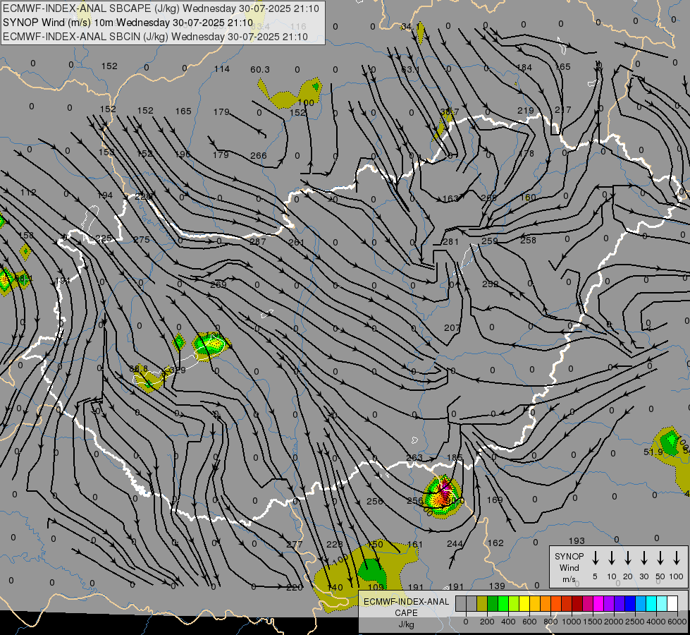Screen dimensions: 690x635
Task: Pick the deep blue CAPE legend swatch
Action: pyautogui.click(x=629, y=603)
